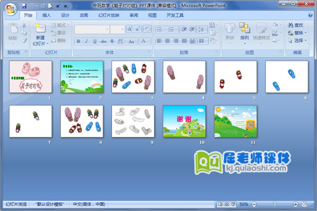
Task: Insert a new slide with 新建幻灯片 icon
Action: 40,28
